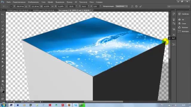
Task: Switch between free transform and warp modes
Action: click(x=132, y=6)
